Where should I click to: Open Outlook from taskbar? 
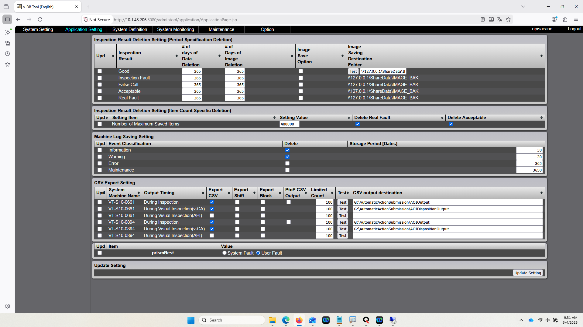click(x=312, y=320)
